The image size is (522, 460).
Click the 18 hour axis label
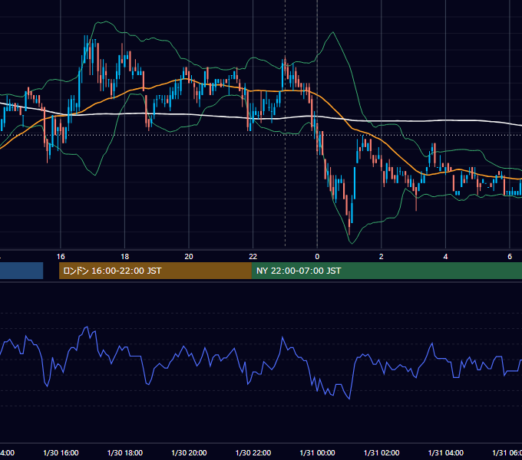click(x=125, y=257)
